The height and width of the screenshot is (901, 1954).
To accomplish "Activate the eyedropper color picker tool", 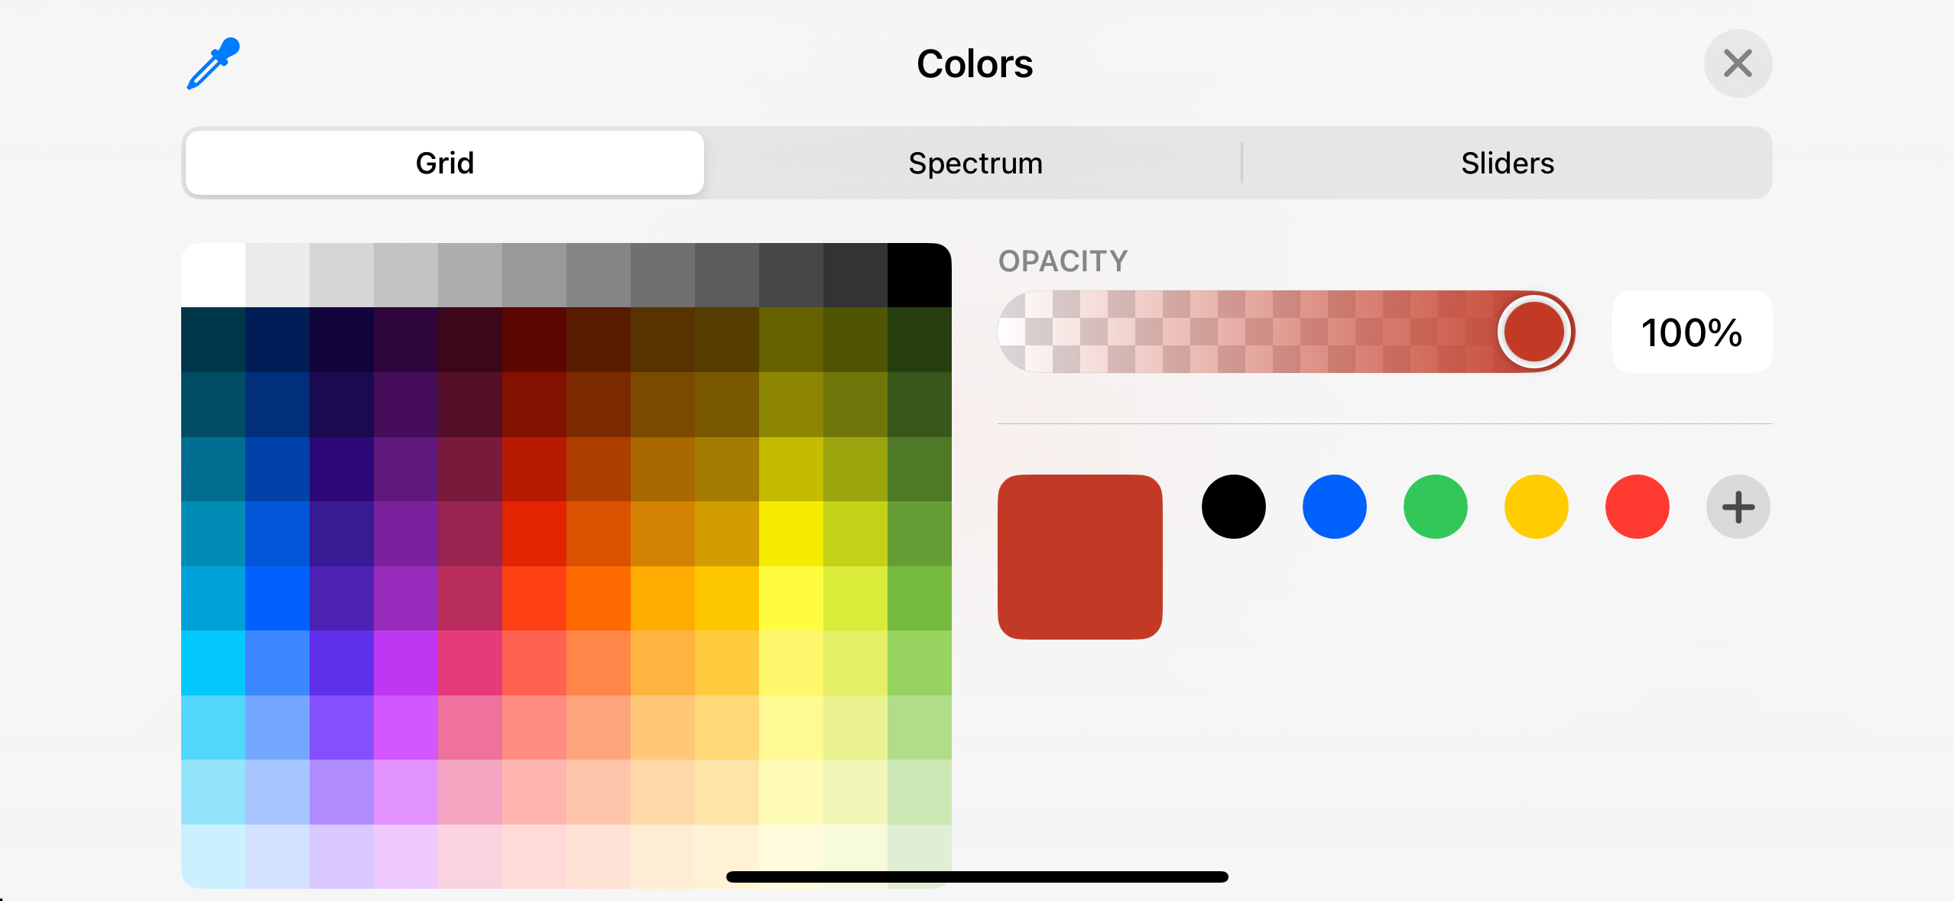I will tap(213, 63).
